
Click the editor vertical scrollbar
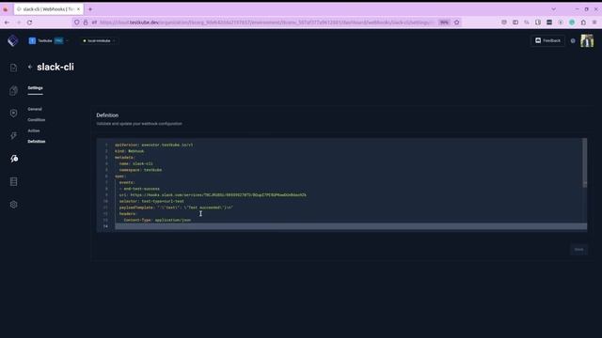pyautogui.click(x=585, y=162)
